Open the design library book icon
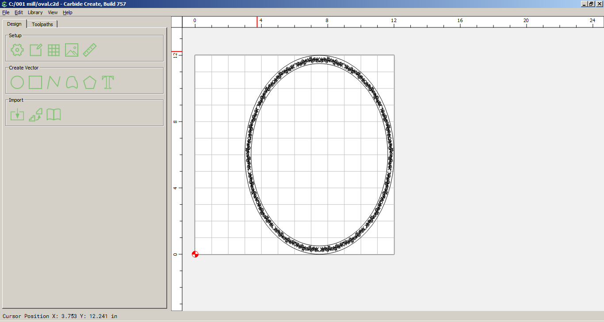This screenshot has height=322, width=604. tap(54, 115)
